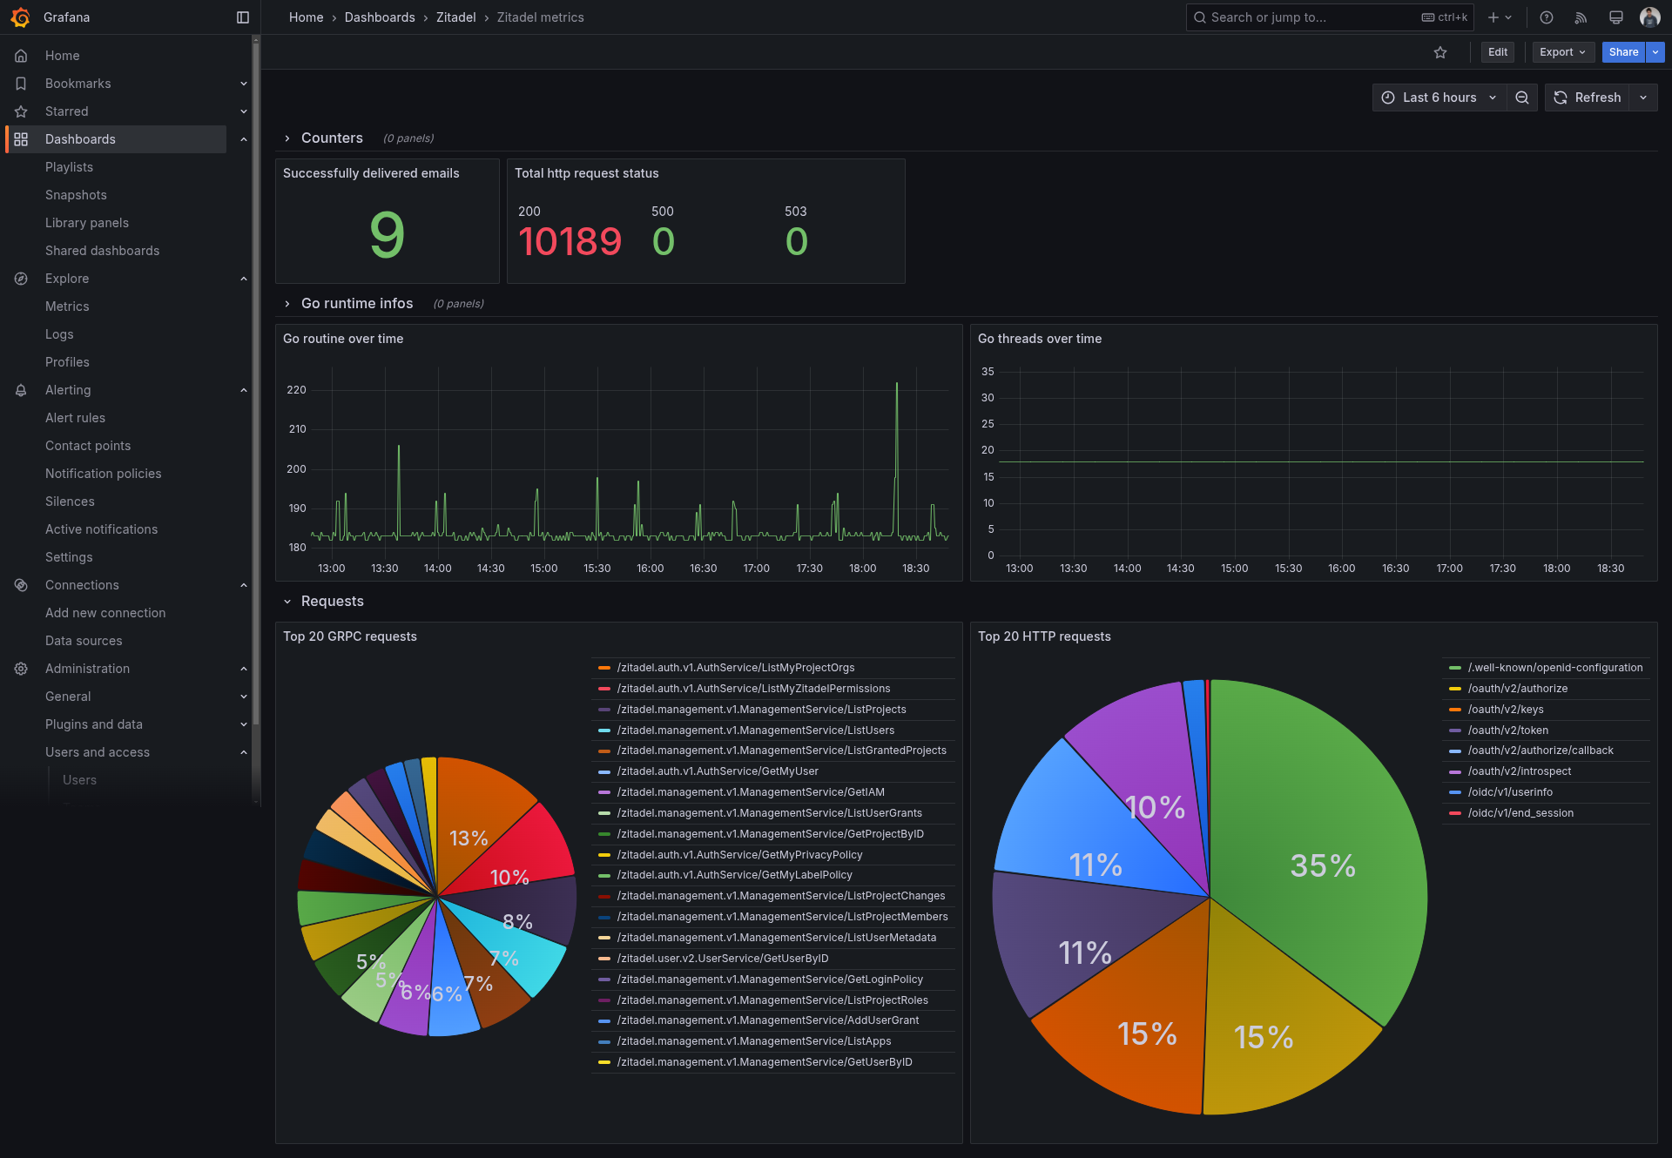Open the Last 6 hours time picker
Screen dimensions: 1672x1158
coord(1439,98)
